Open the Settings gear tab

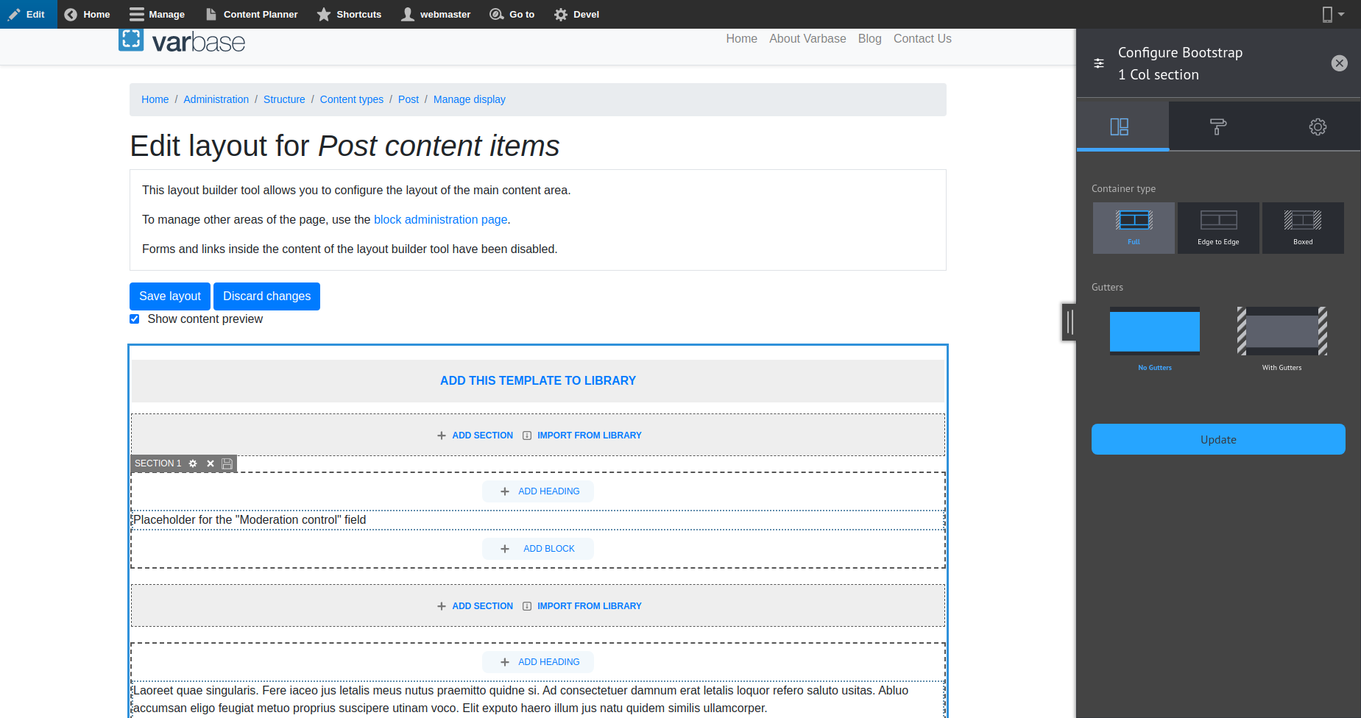pyautogui.click(x=1318, y=127)
